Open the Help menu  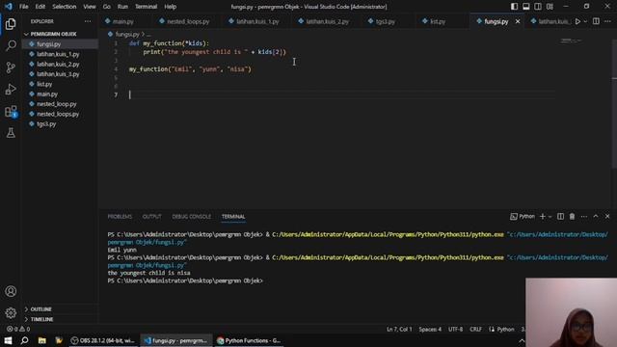pyautogui.click(x=170, y=7)
